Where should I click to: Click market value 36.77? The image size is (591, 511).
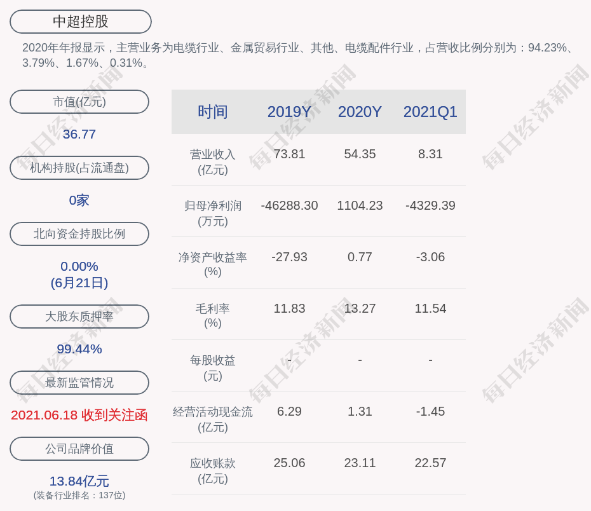pyautogui.click(x=79, y=134)
